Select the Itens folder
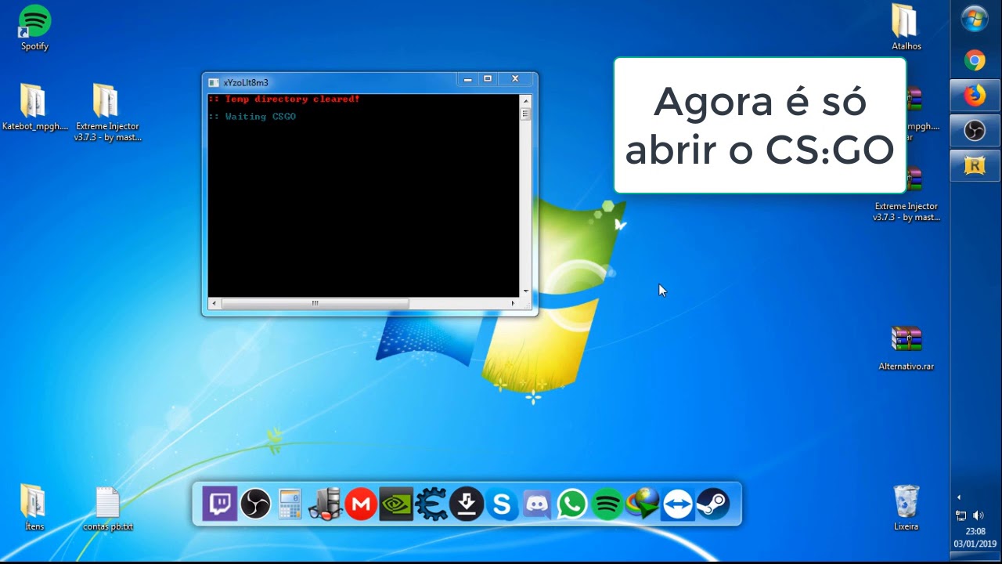 (x=34, y=508)
